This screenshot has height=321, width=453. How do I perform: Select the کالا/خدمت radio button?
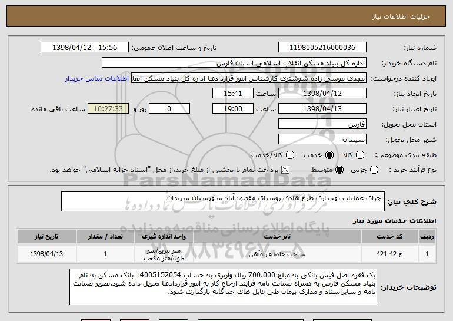(290, 155)
